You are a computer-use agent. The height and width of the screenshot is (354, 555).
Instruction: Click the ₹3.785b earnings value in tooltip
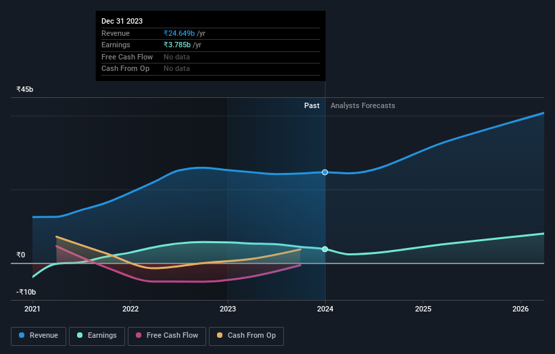[x=177, y=45]
